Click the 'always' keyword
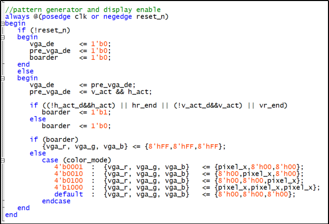This screenshot has height=224, width=329. (x=17, y=16)
